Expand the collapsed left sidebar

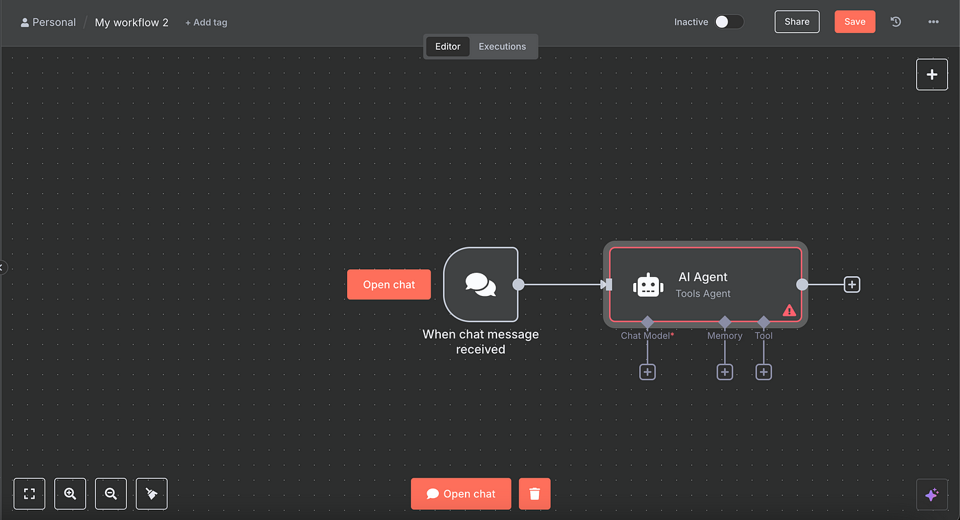pyautogui.click(x=3, y=267)
